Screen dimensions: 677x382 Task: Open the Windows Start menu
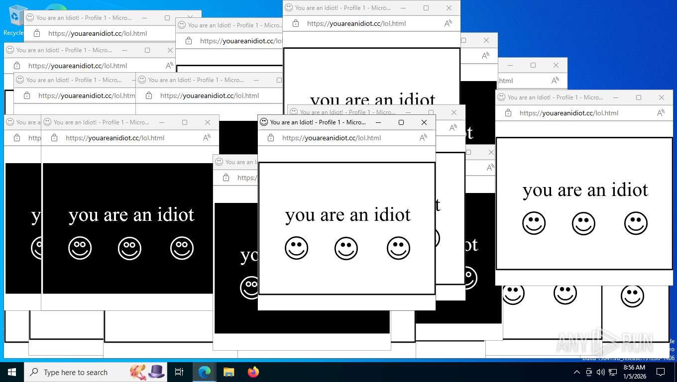click(12, 372)
